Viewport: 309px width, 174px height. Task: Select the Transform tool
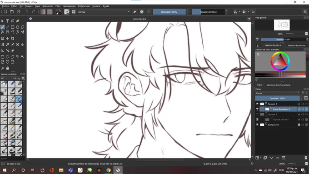tap(3, 38)
